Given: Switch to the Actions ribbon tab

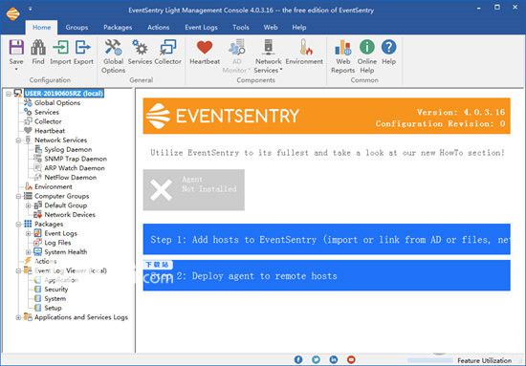Looking at the screenshot, I should click(x=159, y=28).
